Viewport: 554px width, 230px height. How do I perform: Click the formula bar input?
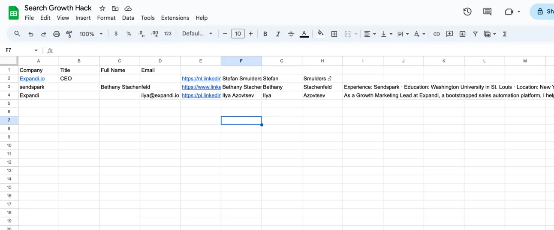coord(304,50)
